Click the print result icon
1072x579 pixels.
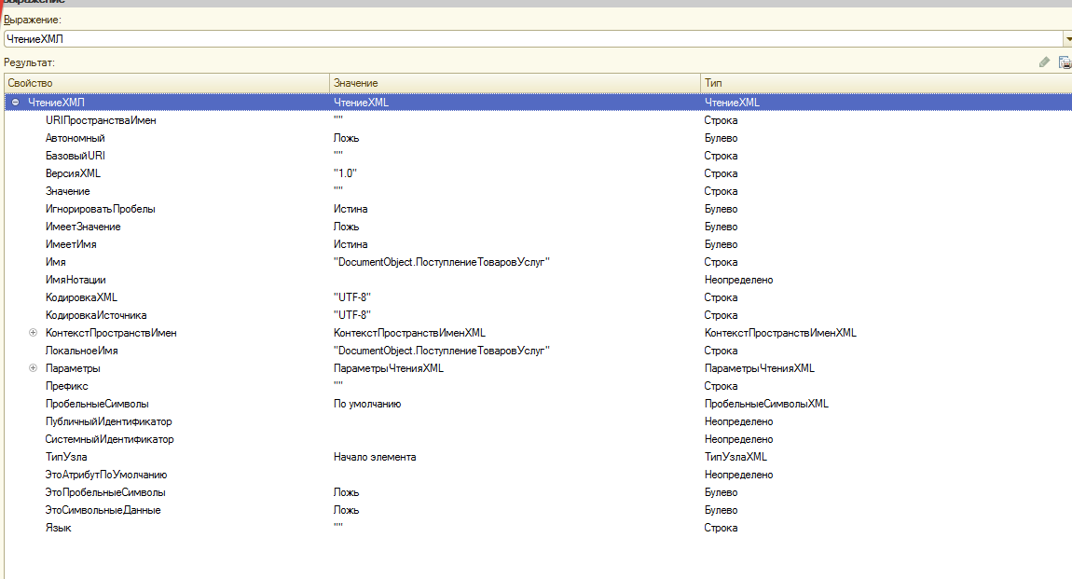[x=1065, y=62]
